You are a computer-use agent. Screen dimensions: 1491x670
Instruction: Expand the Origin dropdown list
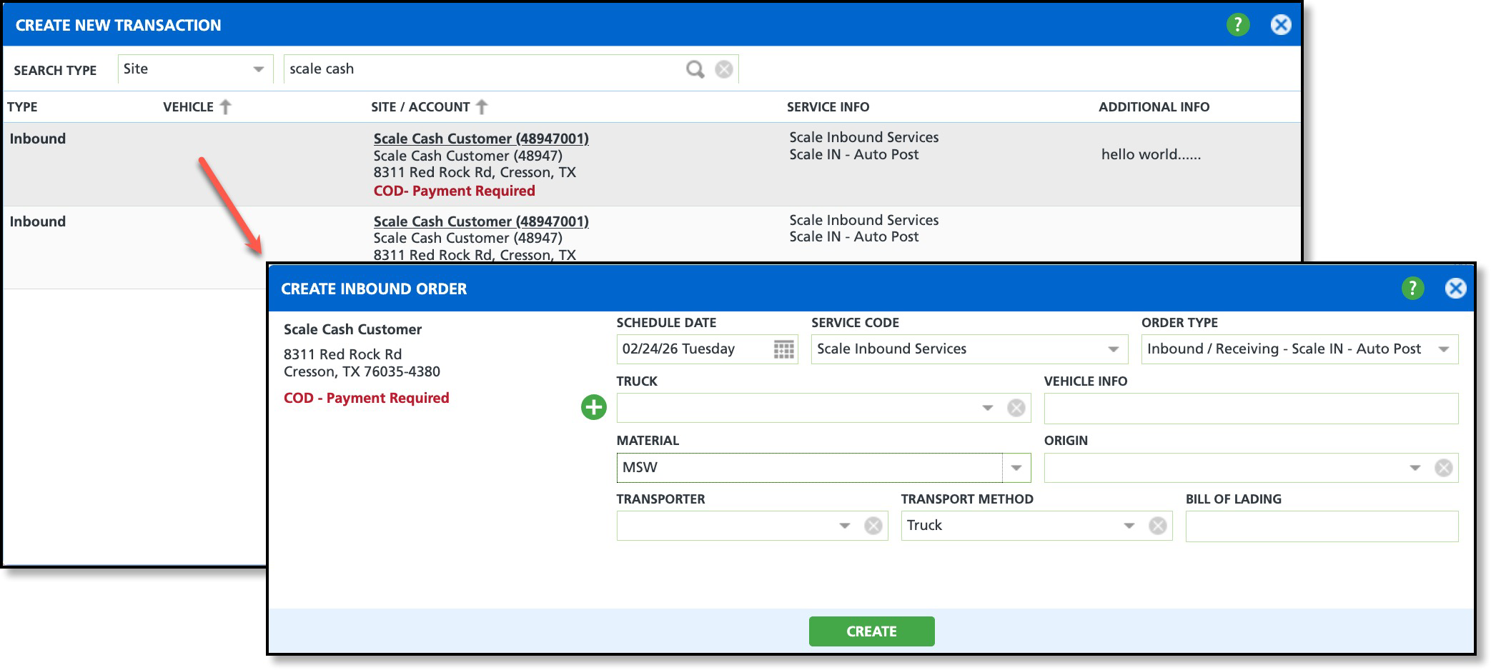coord(1415,468)
